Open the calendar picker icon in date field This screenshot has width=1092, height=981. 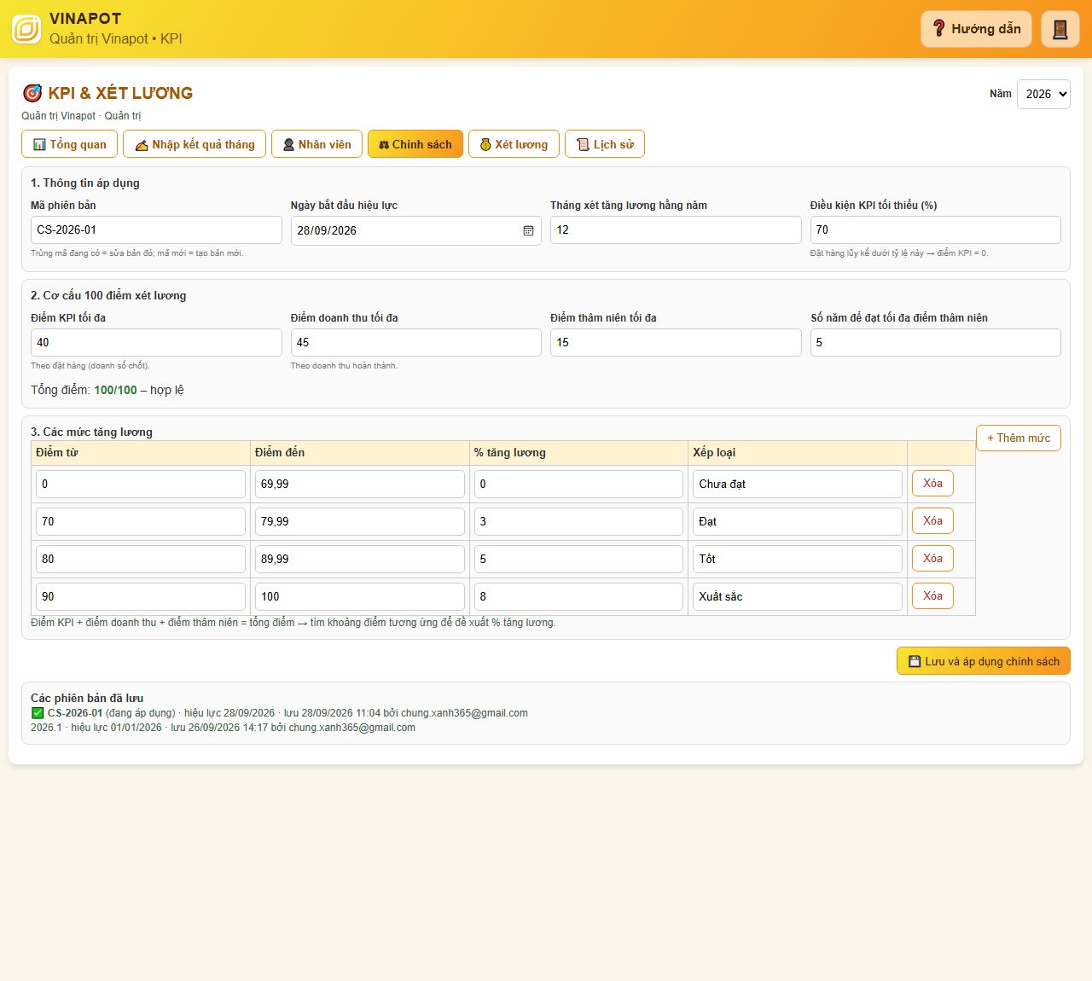[528, 230]
